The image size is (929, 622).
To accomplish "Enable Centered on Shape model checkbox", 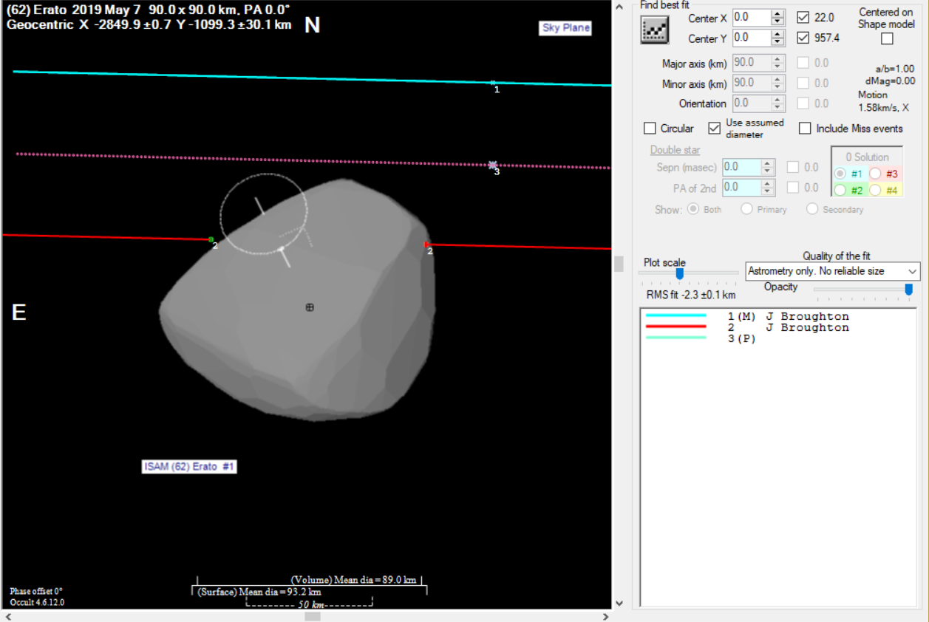I will 887,38.
